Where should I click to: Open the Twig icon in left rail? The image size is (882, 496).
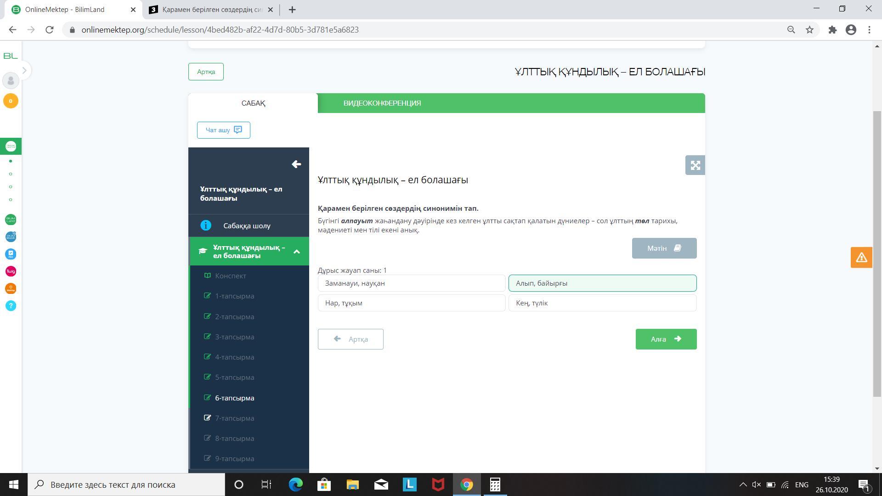coord(11,271)
